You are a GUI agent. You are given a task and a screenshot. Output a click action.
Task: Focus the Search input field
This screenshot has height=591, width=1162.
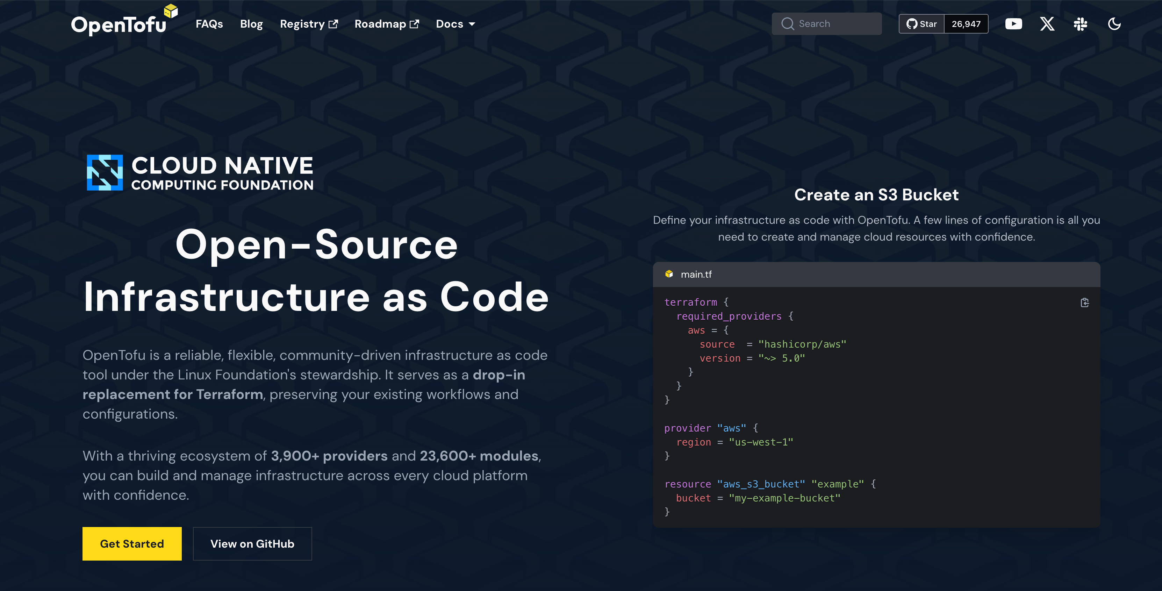point(834,24)
